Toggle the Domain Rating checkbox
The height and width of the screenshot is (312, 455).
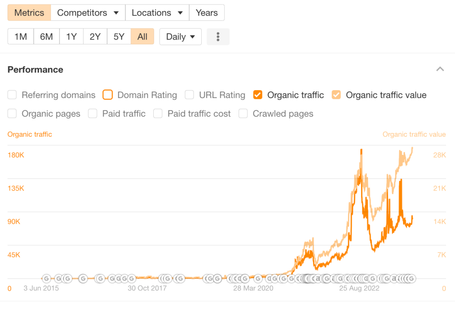point(108,95)
